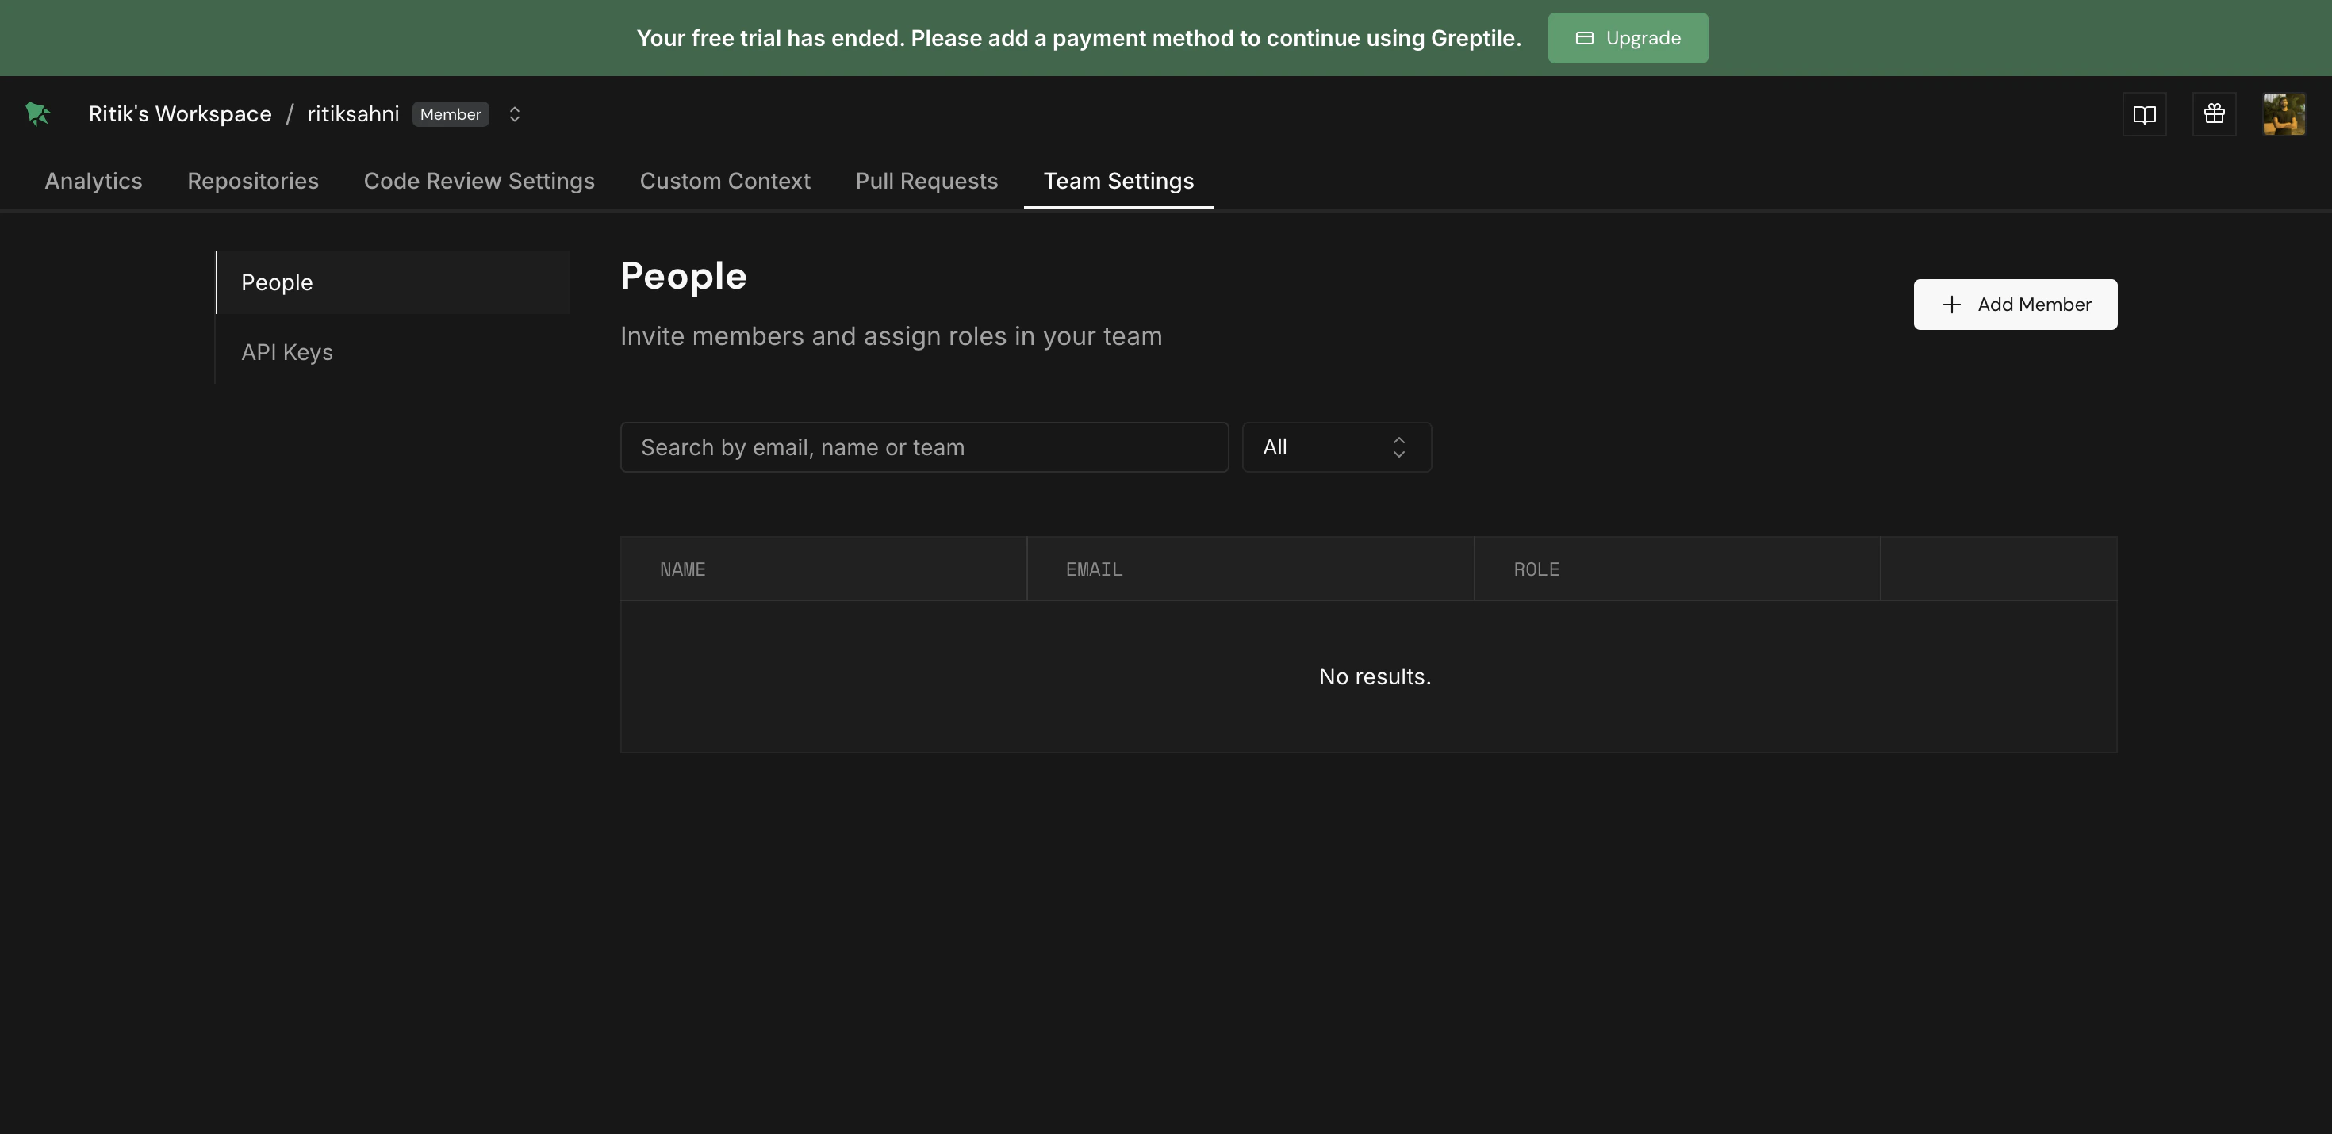
Task: Focus the search by email field
Action: [x=923, y=447]
